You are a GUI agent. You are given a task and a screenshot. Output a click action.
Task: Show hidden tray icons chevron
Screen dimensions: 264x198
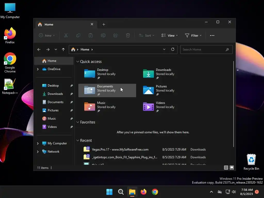(211, 192)
